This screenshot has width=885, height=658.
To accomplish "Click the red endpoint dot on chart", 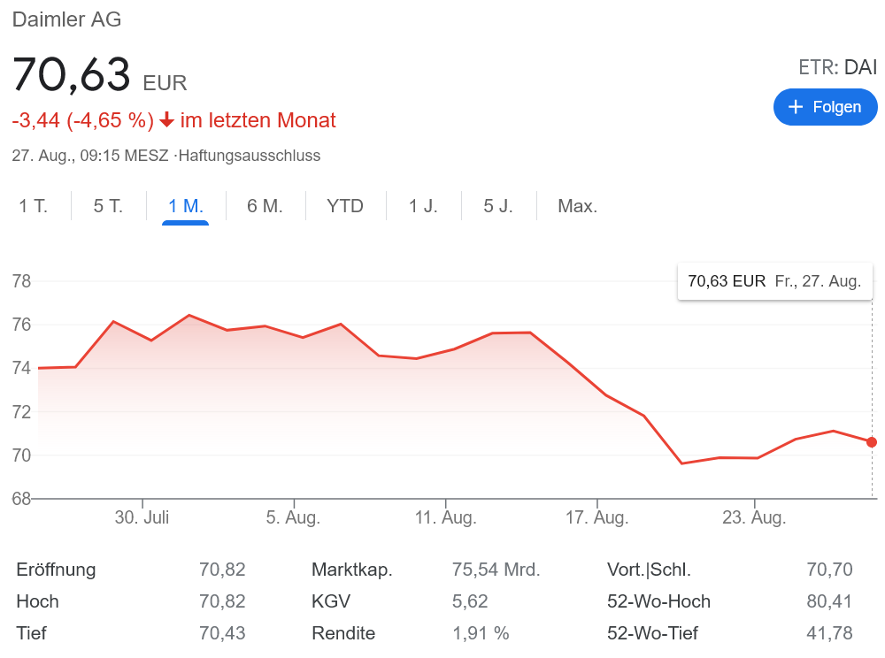I will [872, 442].
